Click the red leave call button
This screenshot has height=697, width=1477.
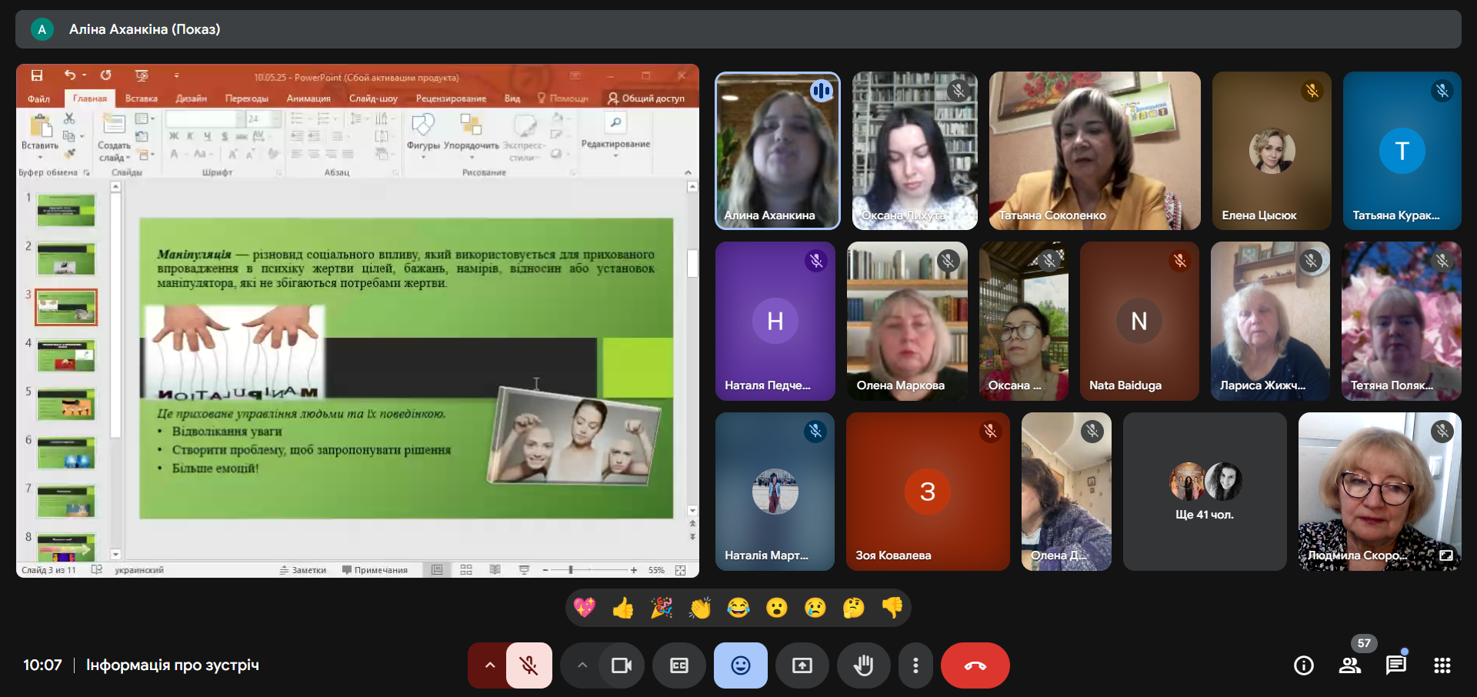[x=975, y=665]
